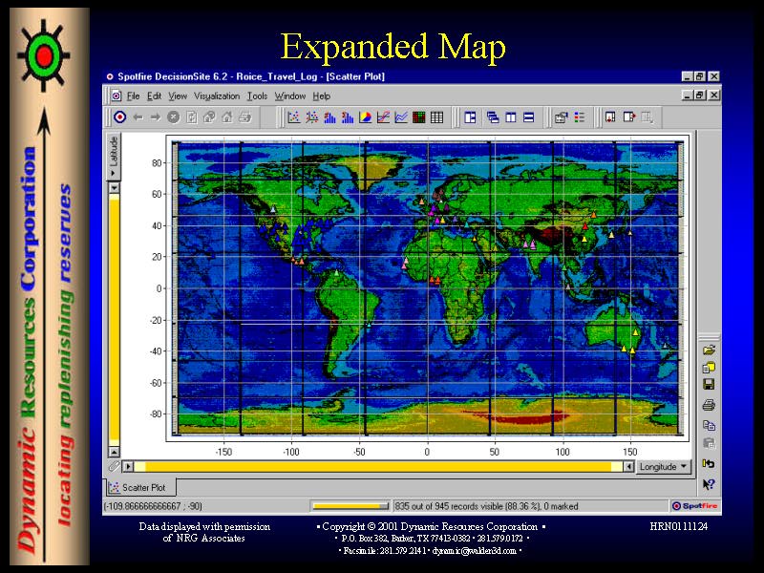The image size is (764, 573).
Task: Click the table visualization grid icon
Action: [436, 117]
